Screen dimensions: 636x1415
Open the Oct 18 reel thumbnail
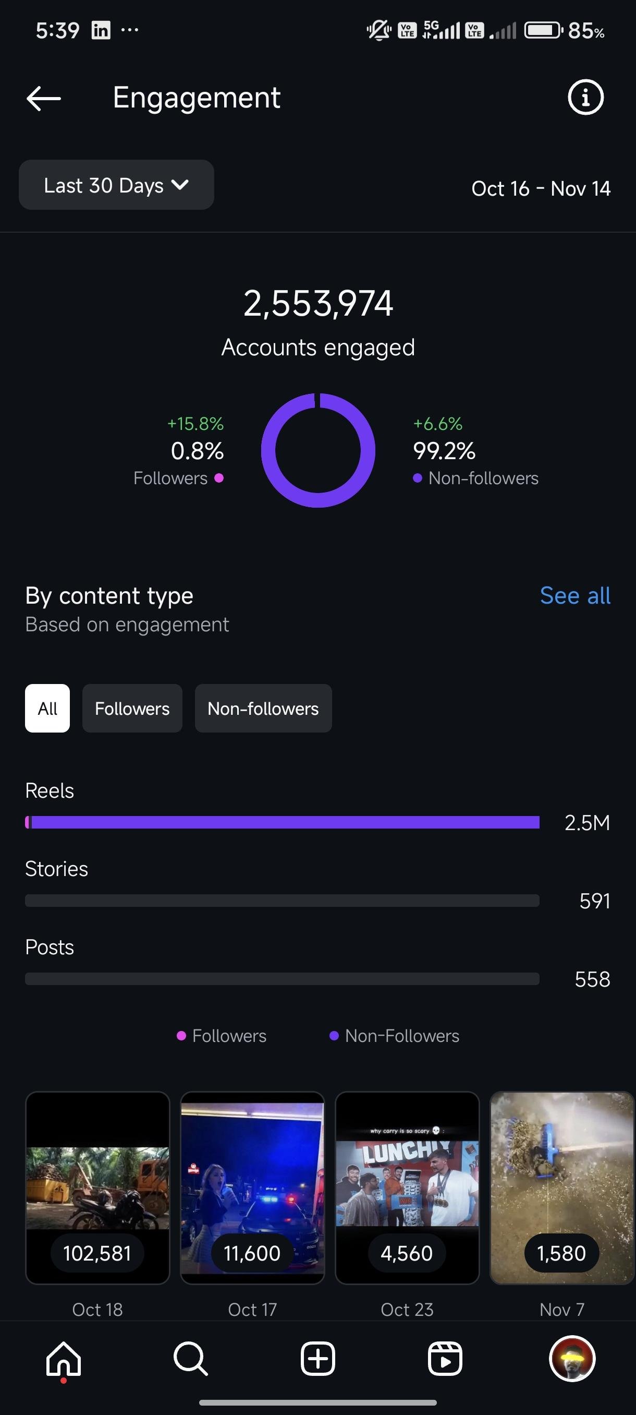[97, 1188]
